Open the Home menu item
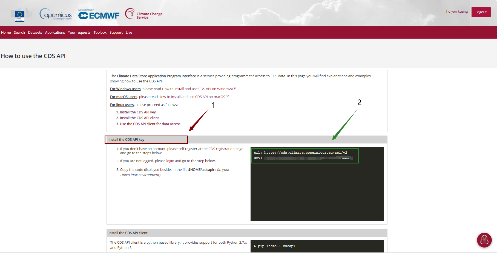Screen dimensions: 497x253 [x=6, y=32]
